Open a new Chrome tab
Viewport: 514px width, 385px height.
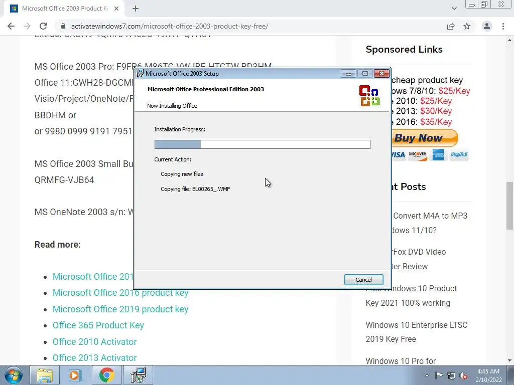coord(136,9)
